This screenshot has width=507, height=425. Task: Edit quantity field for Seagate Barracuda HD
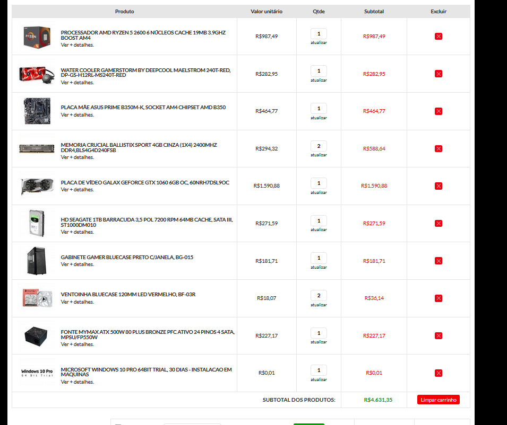[319, 221]
